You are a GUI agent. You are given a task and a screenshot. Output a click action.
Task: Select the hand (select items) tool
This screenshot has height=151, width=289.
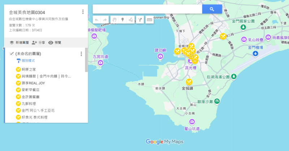point(115,20)
